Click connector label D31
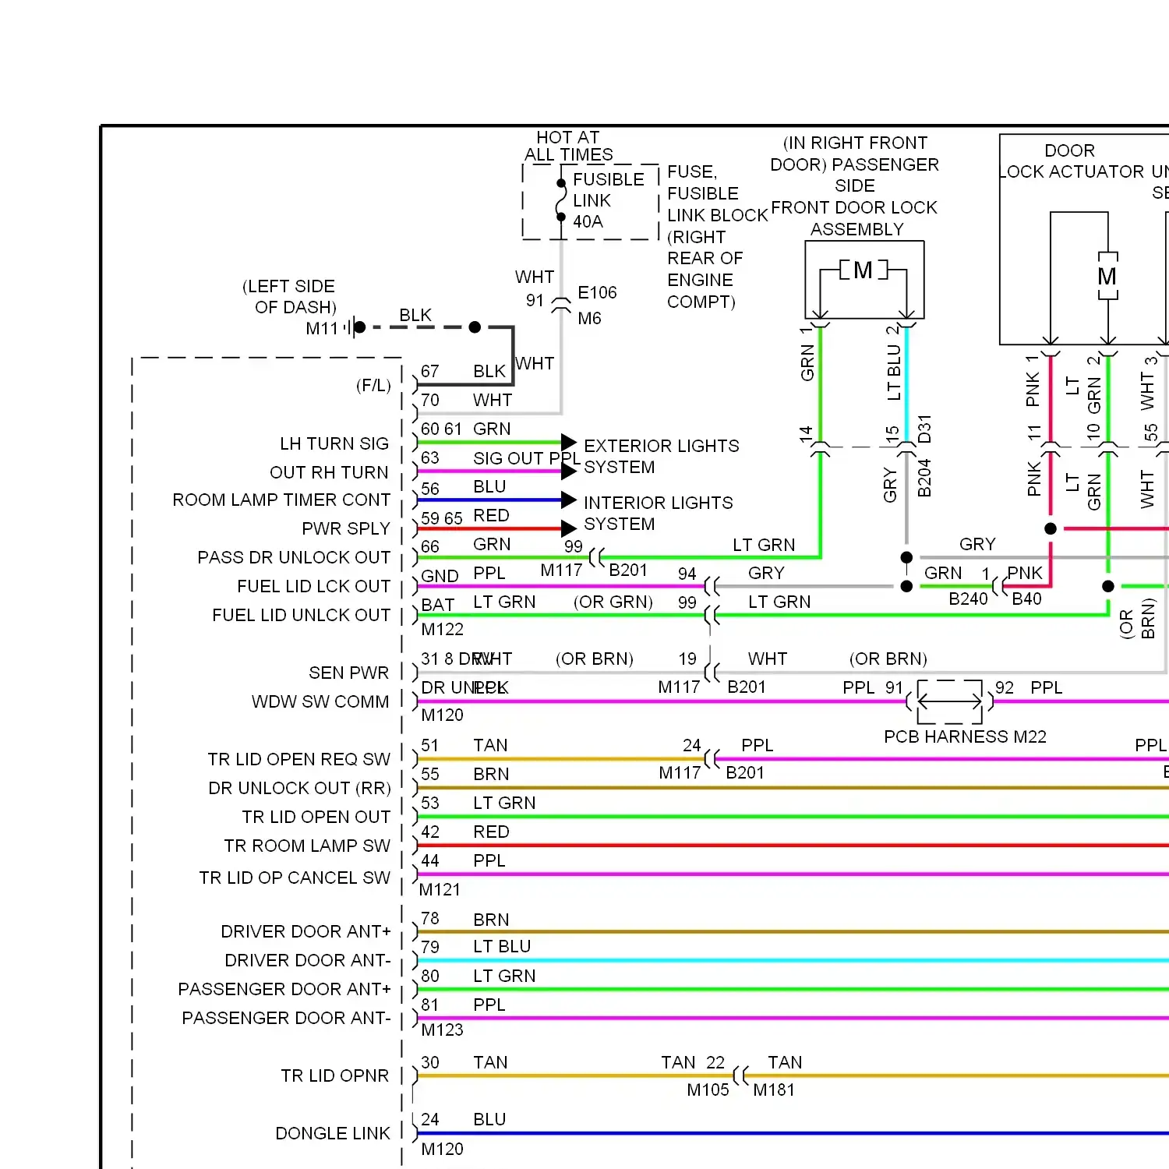The image size is (1169, 1169). pyautogui.click(x=924, y=429)
